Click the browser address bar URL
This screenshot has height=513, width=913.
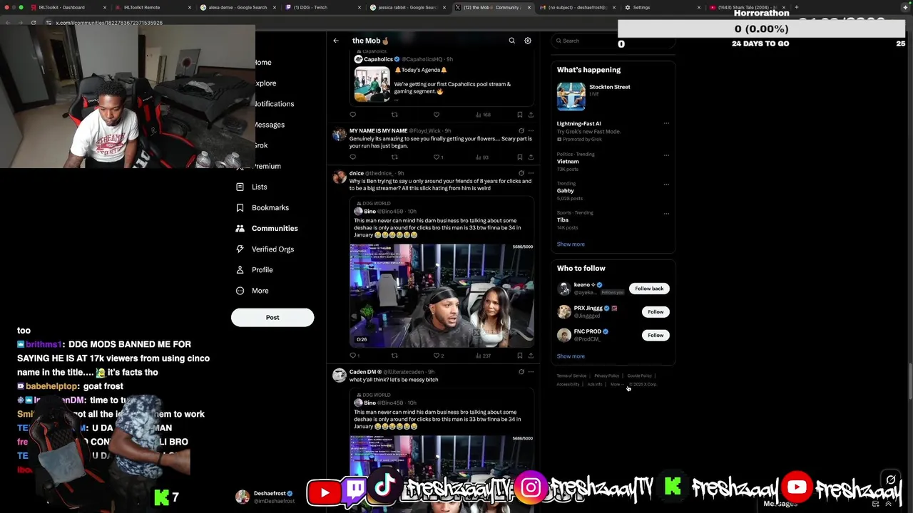click(109, 23)
